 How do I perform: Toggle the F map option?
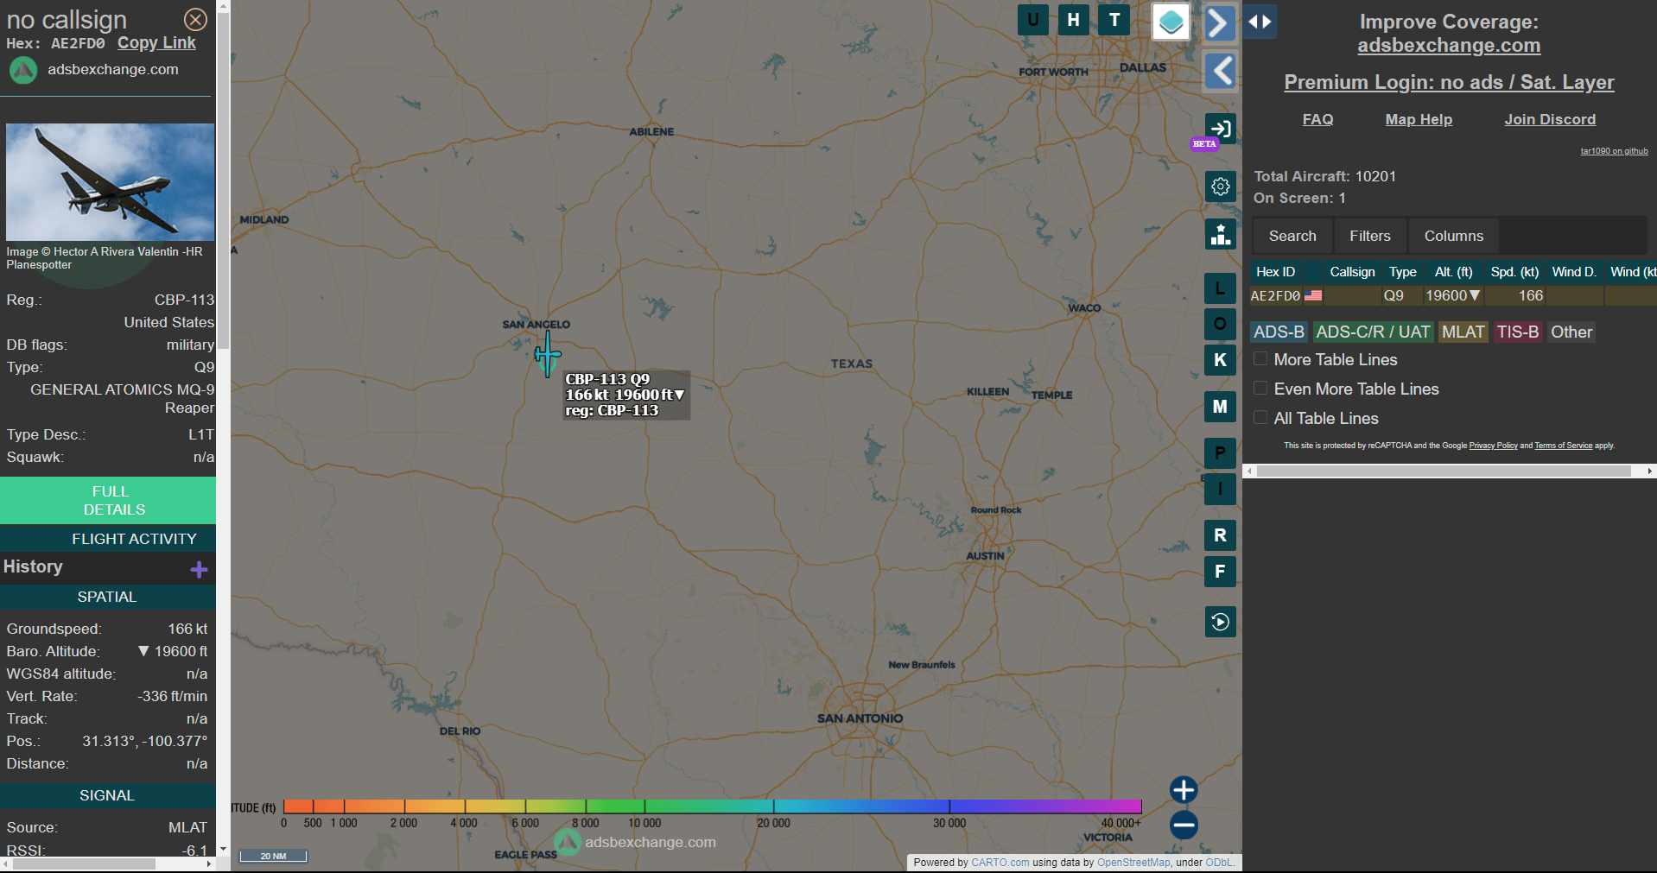pos(1220,572)
